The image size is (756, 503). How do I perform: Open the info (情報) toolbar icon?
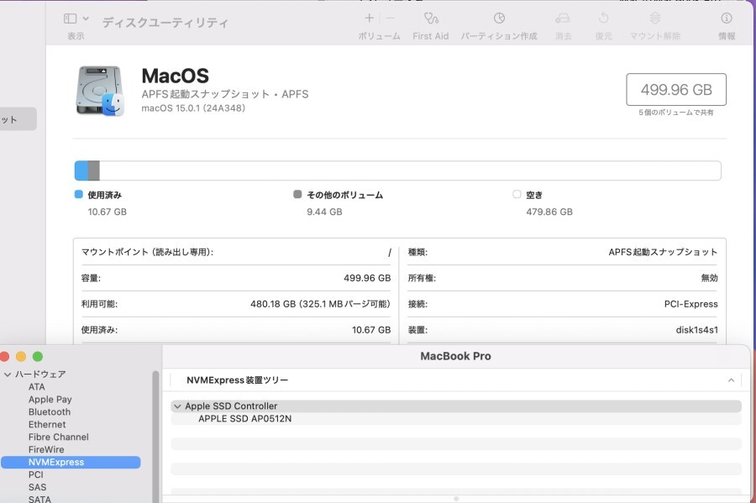[726, 18]
